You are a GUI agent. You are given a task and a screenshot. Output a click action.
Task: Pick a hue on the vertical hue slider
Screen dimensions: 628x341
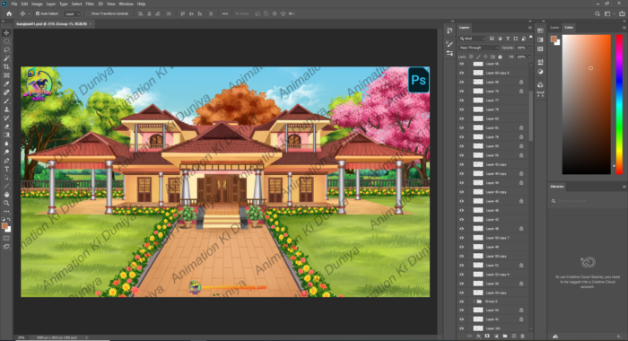pyautogui.click(x=619, y=104)
